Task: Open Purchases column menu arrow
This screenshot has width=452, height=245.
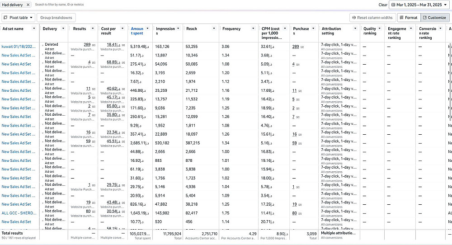Action: pyautogui.click(x=313, y=28)
